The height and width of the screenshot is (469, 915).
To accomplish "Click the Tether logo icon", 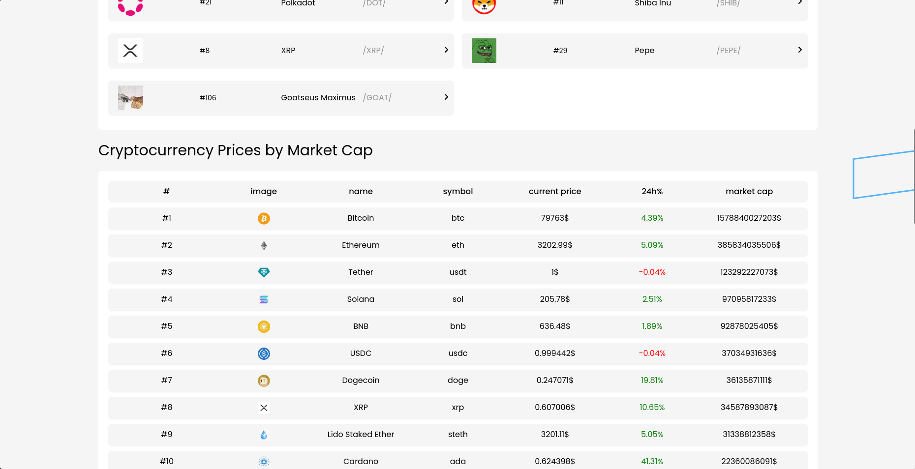I will 264,272.
